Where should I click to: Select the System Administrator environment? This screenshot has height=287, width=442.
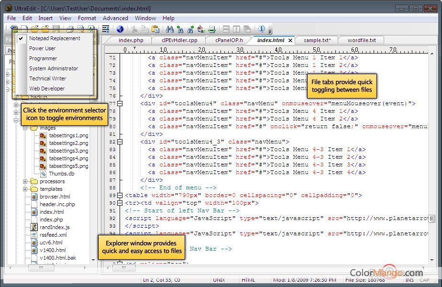tap(55, 68)
